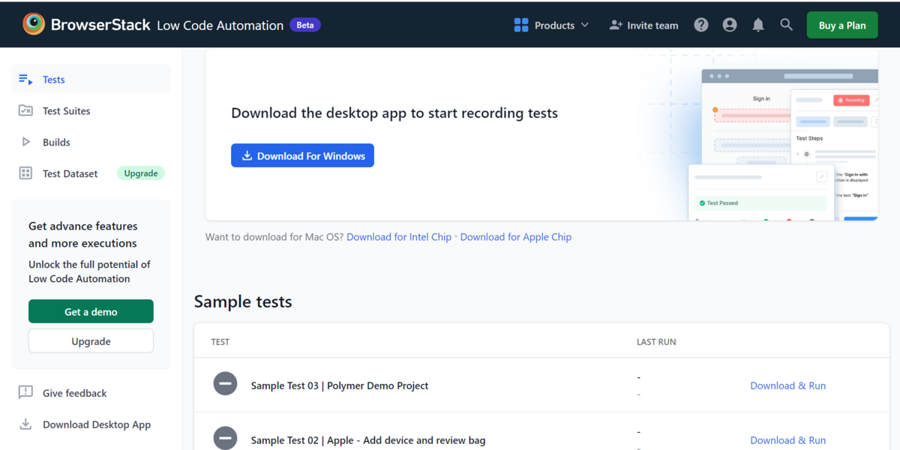Click the Download Desktop App arrow icon
Screen dimensions: 900x450
point(25,424)
